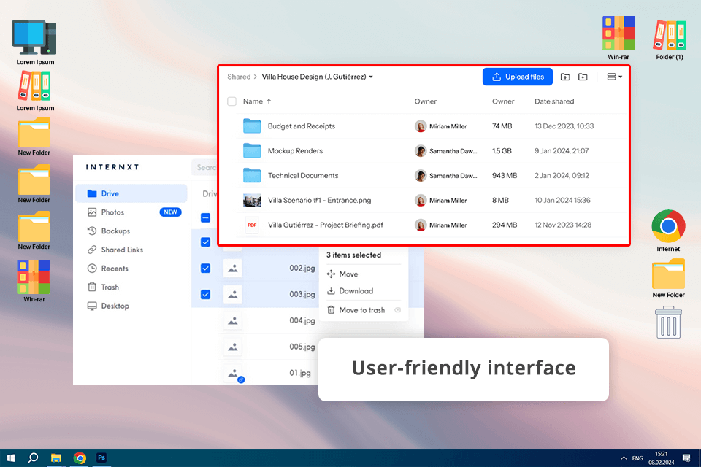This screenshot has width=701, height=467.
Task: Click the Owner column header beside Name
Action: tap(425, 101)
